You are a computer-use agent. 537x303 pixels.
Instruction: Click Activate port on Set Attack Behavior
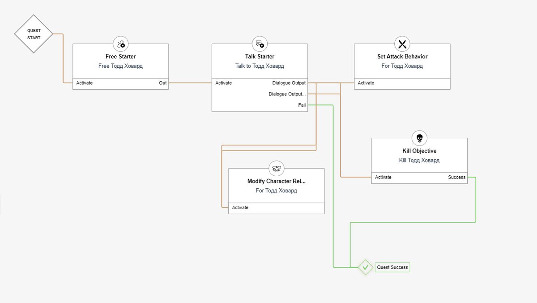[366, 83]
